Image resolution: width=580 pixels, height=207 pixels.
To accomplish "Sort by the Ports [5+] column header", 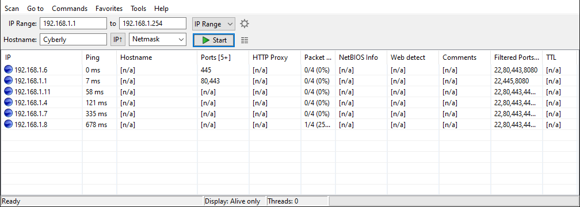I will 223,57.
